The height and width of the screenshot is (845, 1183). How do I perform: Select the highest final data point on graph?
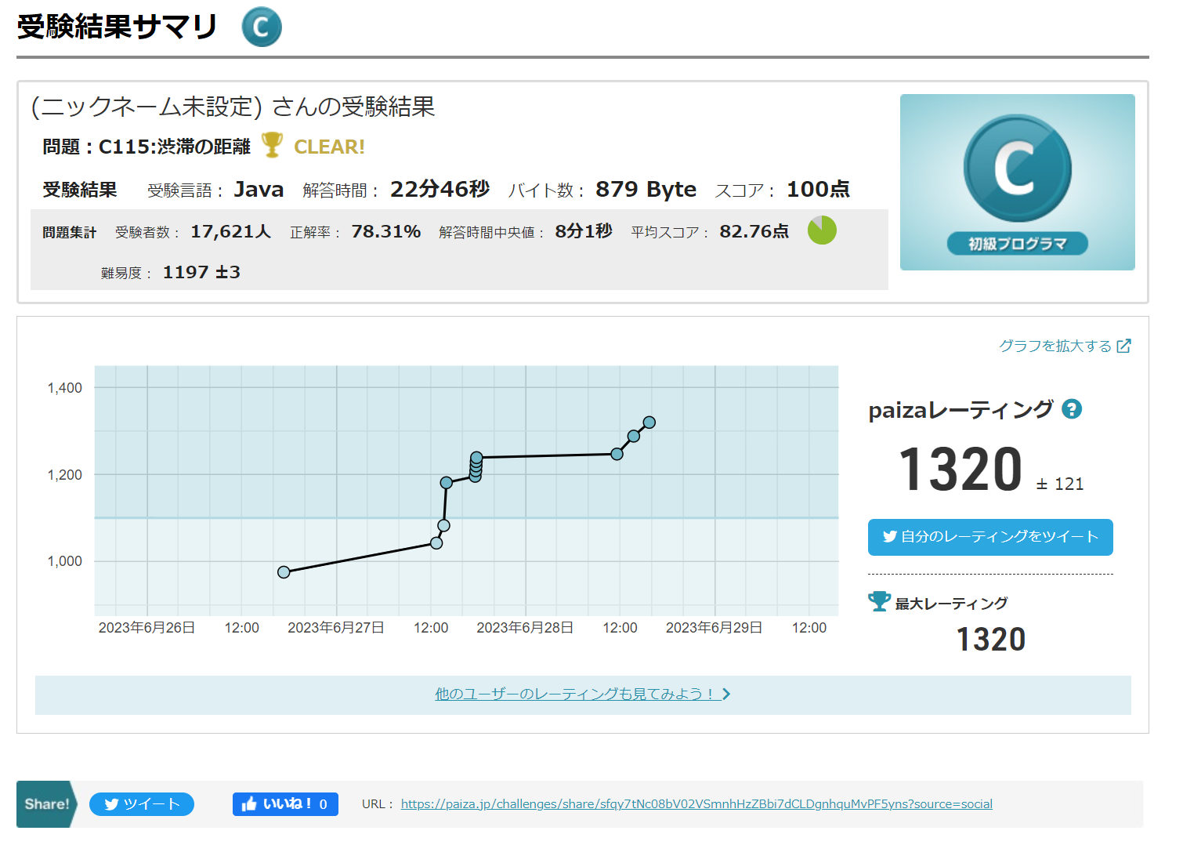coord(649,422)
